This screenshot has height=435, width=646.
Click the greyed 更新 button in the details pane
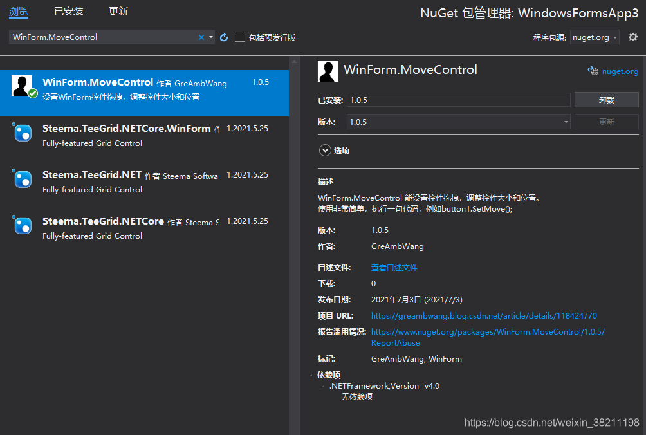click(607, 122)
